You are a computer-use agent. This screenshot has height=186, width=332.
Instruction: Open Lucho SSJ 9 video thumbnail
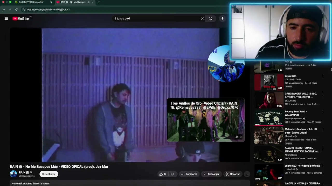(269, 172)
